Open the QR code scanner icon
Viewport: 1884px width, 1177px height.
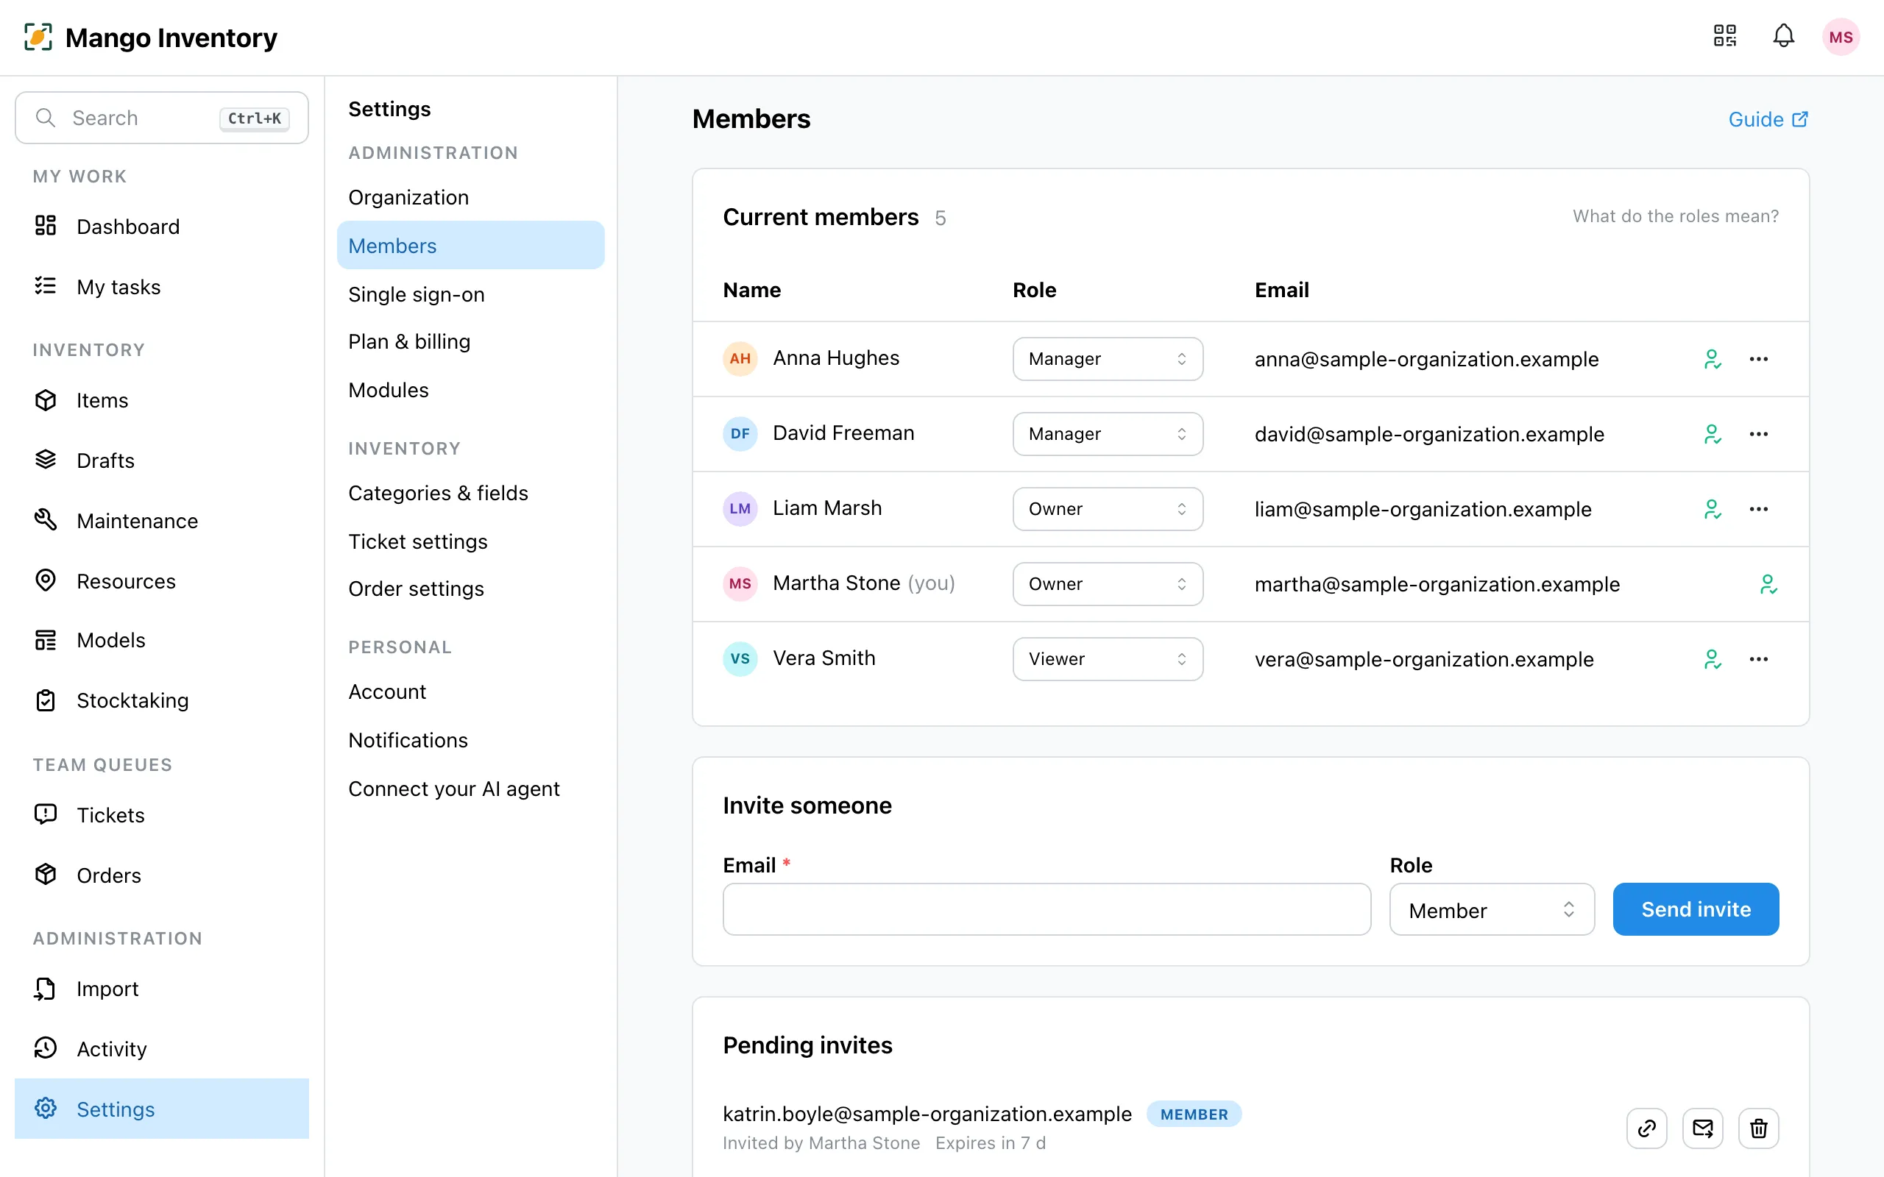[x=1725, y=36]
